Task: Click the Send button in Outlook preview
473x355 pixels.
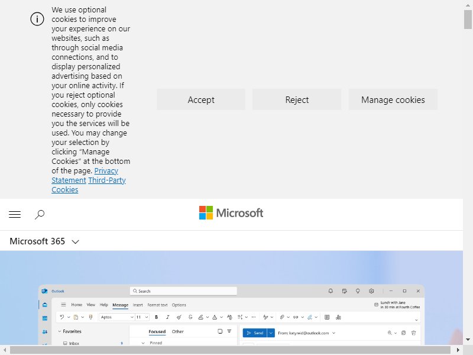Action: (255, 333)
